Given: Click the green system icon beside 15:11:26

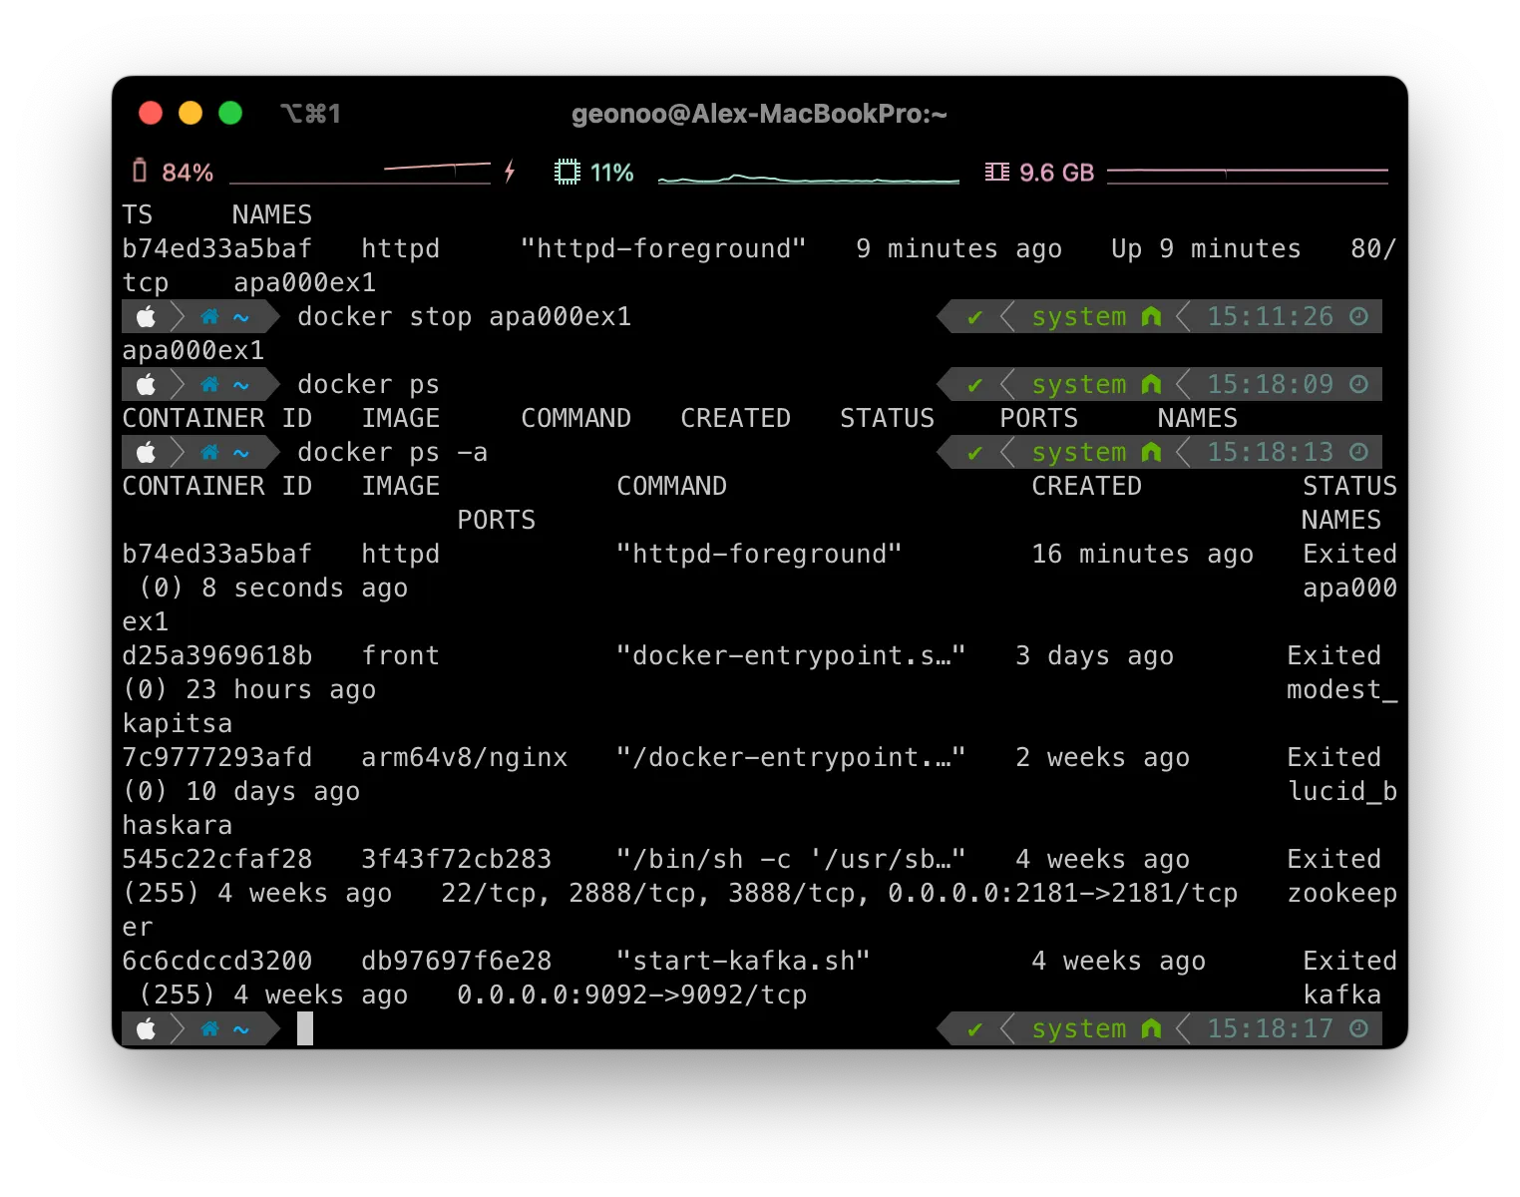Looking at the screenshot, I should (x=1151, y=317).
